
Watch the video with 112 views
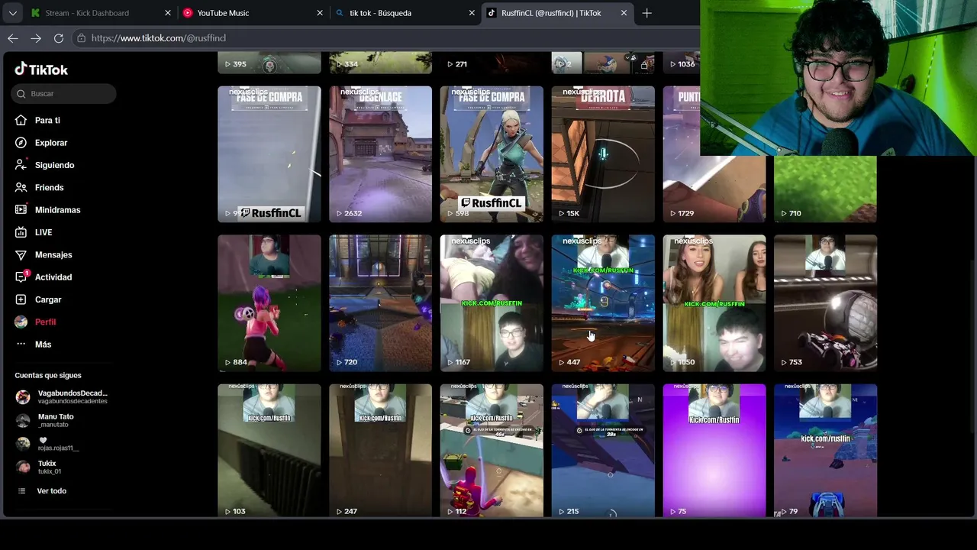point(492,451)
